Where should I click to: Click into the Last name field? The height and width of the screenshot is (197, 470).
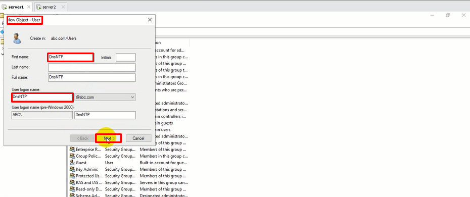tap(91, 67)
